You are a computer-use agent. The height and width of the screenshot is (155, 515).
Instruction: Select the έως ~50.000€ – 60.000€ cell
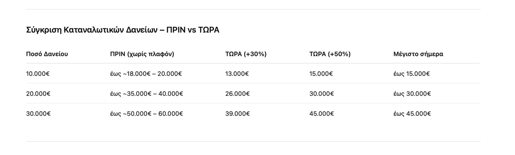[147, 114]
